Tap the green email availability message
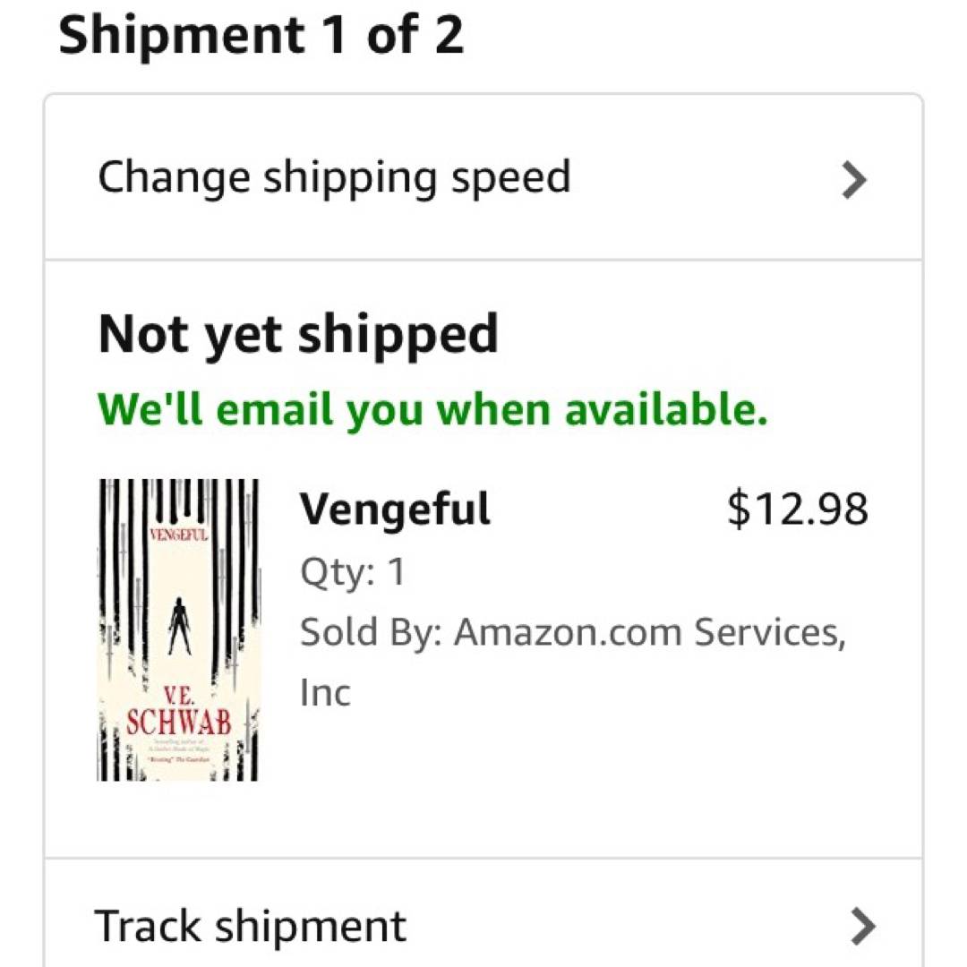Image resolution: width=967 pixels, height=967 pixels. [432, 410]
